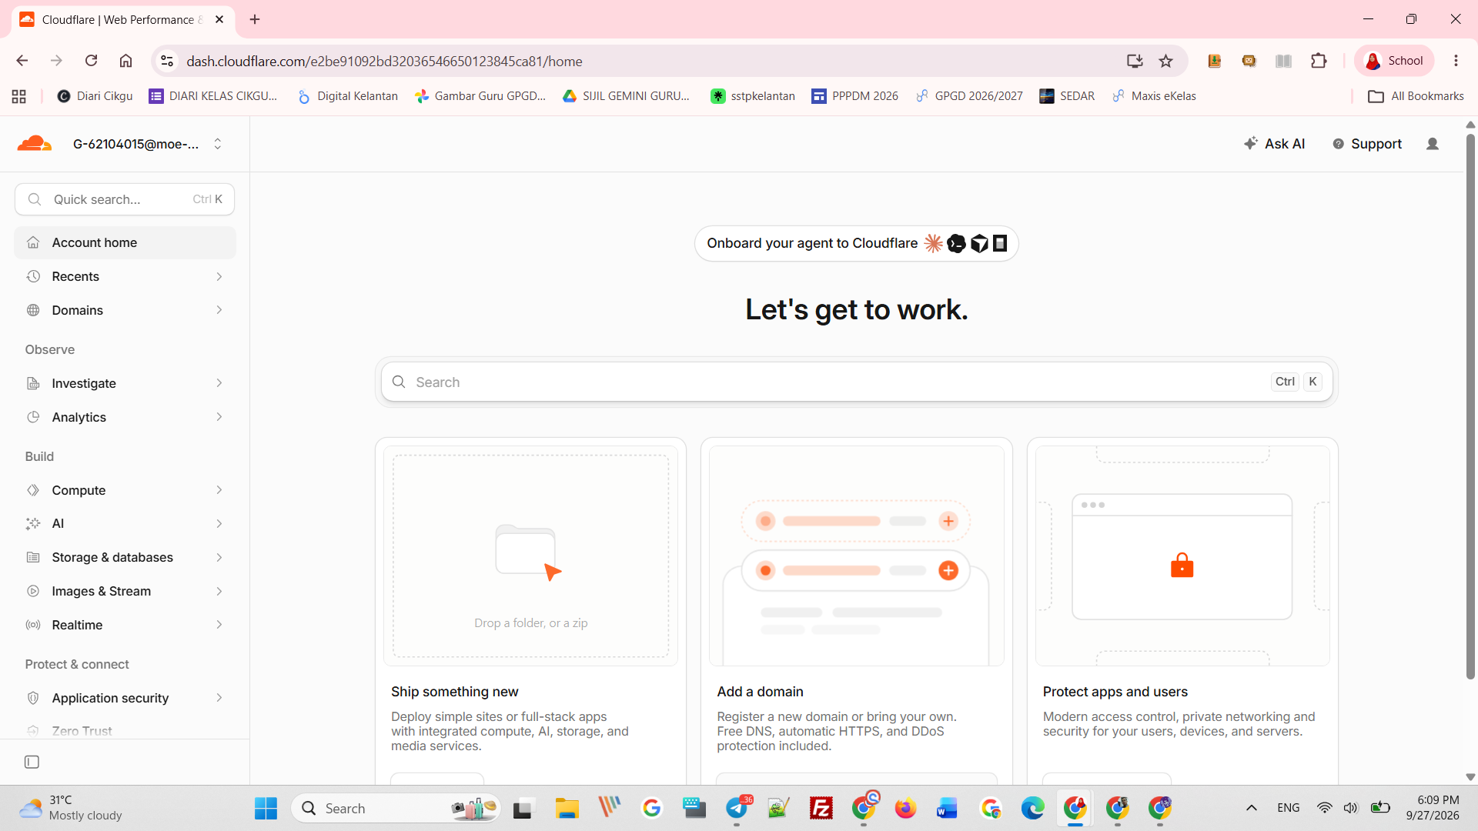
Task: Click the Ship something new heading
Action: point(454,692)
